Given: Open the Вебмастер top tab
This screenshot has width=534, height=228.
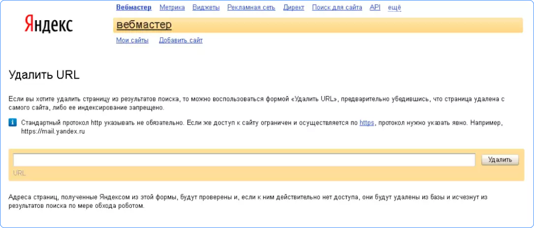Looking at the screenshot, I should pyautogui.click(x=134, y=7).
